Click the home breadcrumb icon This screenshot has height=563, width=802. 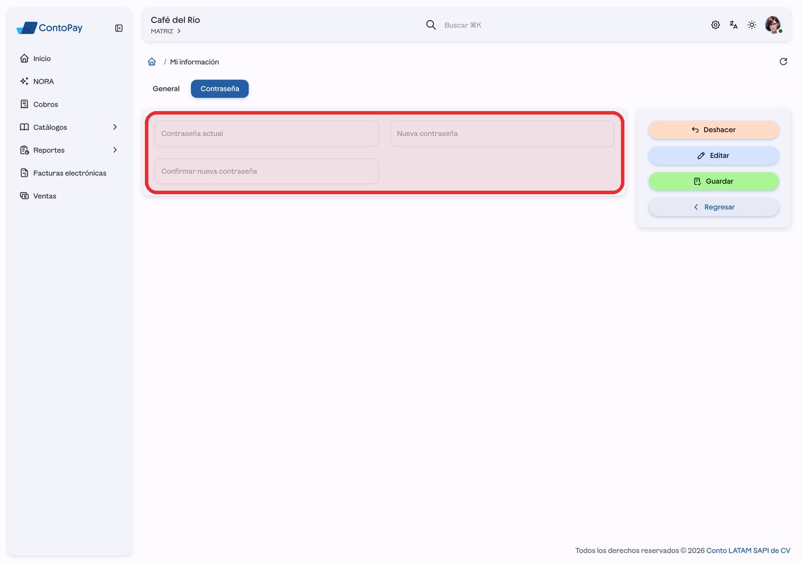coord(152,62)
